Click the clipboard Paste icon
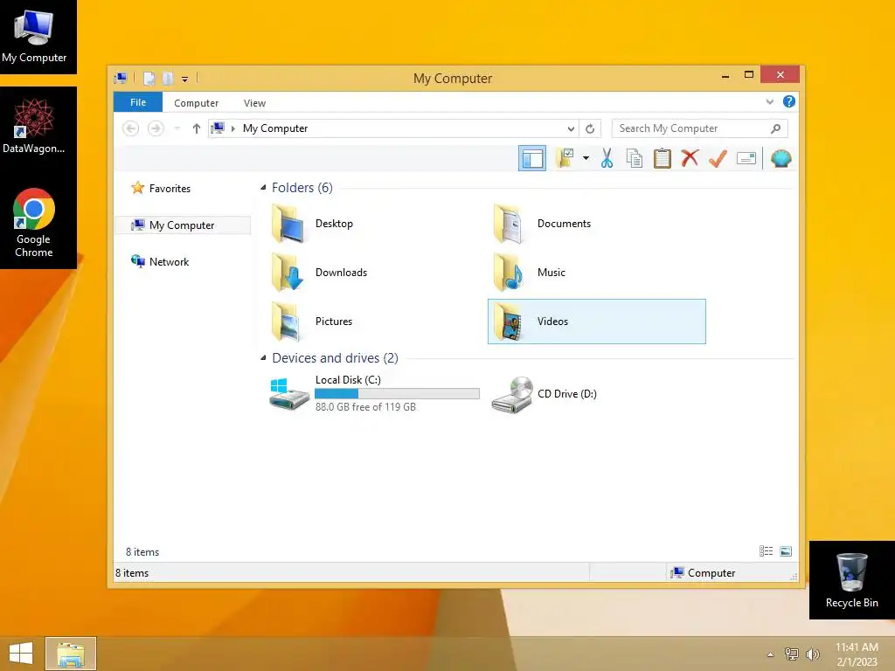The image size is (895, 671). coord(663,158)
